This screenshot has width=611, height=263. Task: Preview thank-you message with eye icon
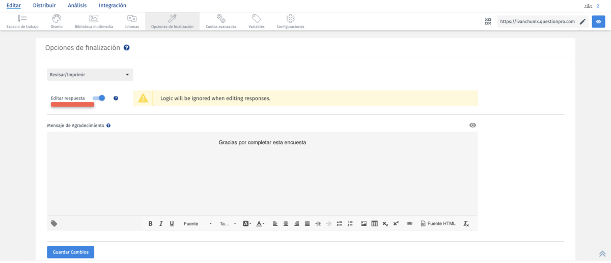(473, 125)
